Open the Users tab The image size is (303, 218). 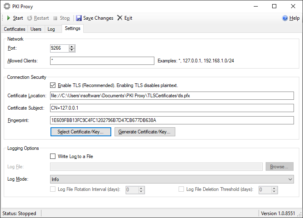pos(36,29)
